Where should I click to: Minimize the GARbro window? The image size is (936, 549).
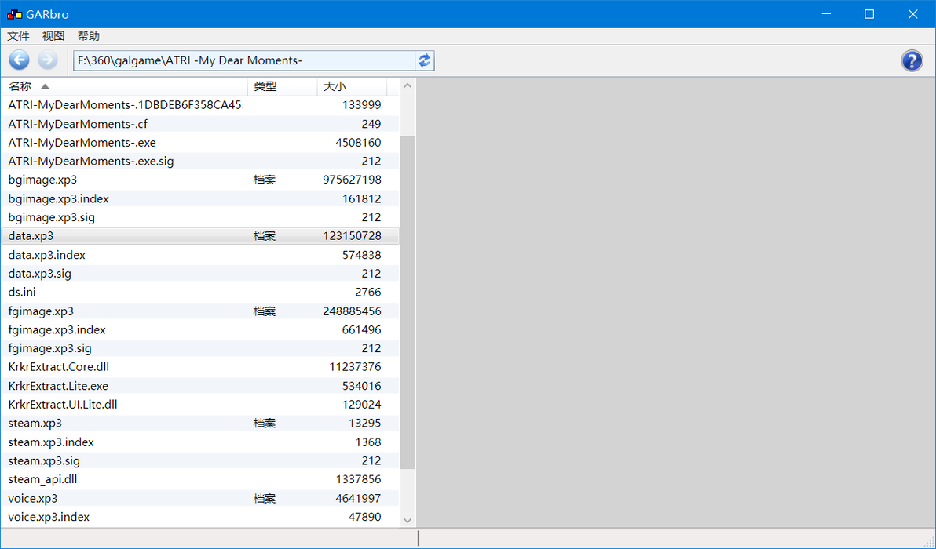click(826, 13)
